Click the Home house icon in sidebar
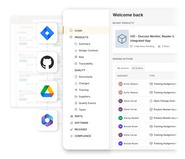Screen dimensions: 185x159 tap(71, 30)
